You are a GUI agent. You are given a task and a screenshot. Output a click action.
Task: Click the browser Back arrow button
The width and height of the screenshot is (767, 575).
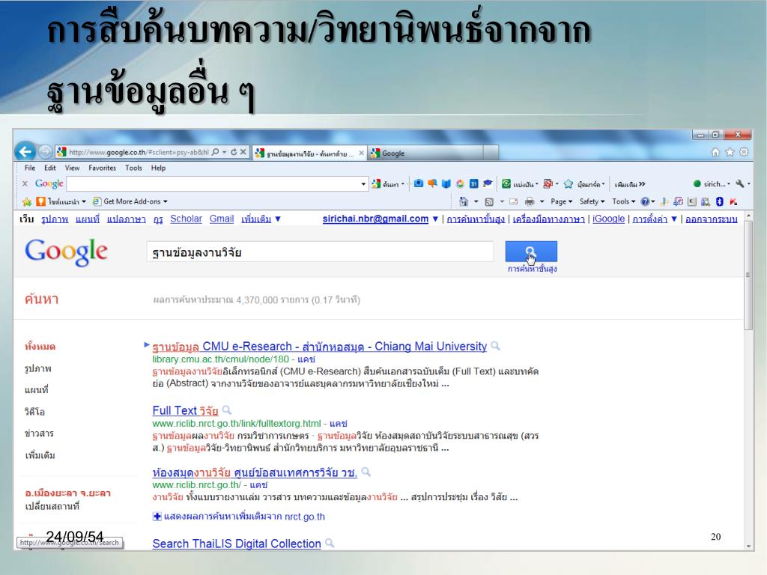tap(25, 152)
